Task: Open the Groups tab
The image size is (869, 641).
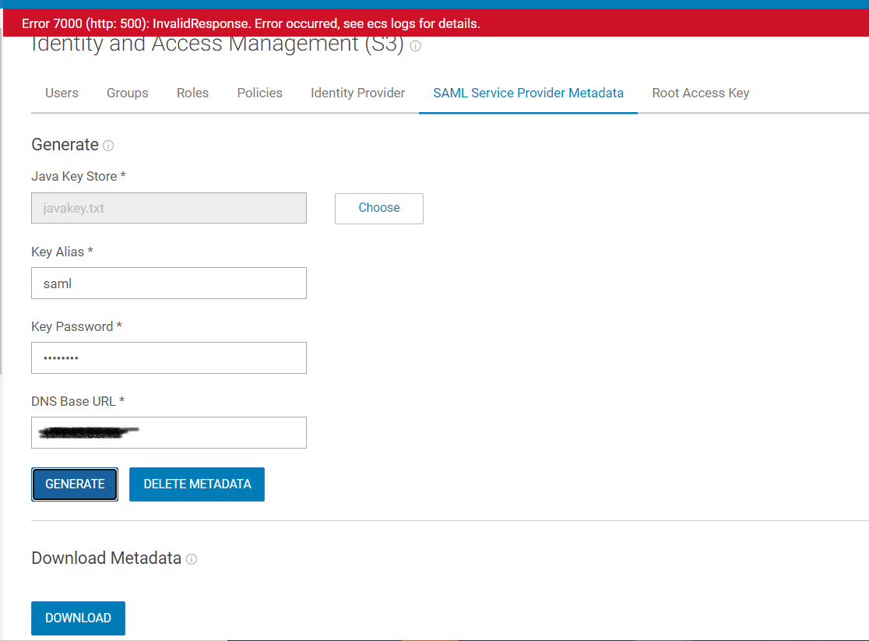Action: coord(127,93)
